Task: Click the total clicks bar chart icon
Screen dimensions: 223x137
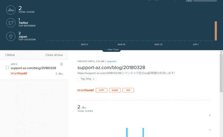Action: point(11,10)
